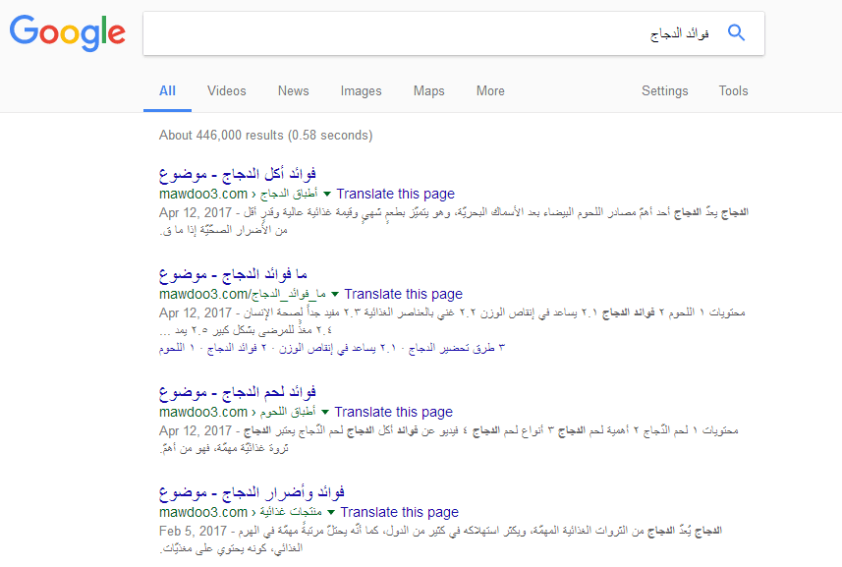Viewport: 842px width, 567px height.
Task: Click the results count text About 446,000 results
Action: point(266,135)
